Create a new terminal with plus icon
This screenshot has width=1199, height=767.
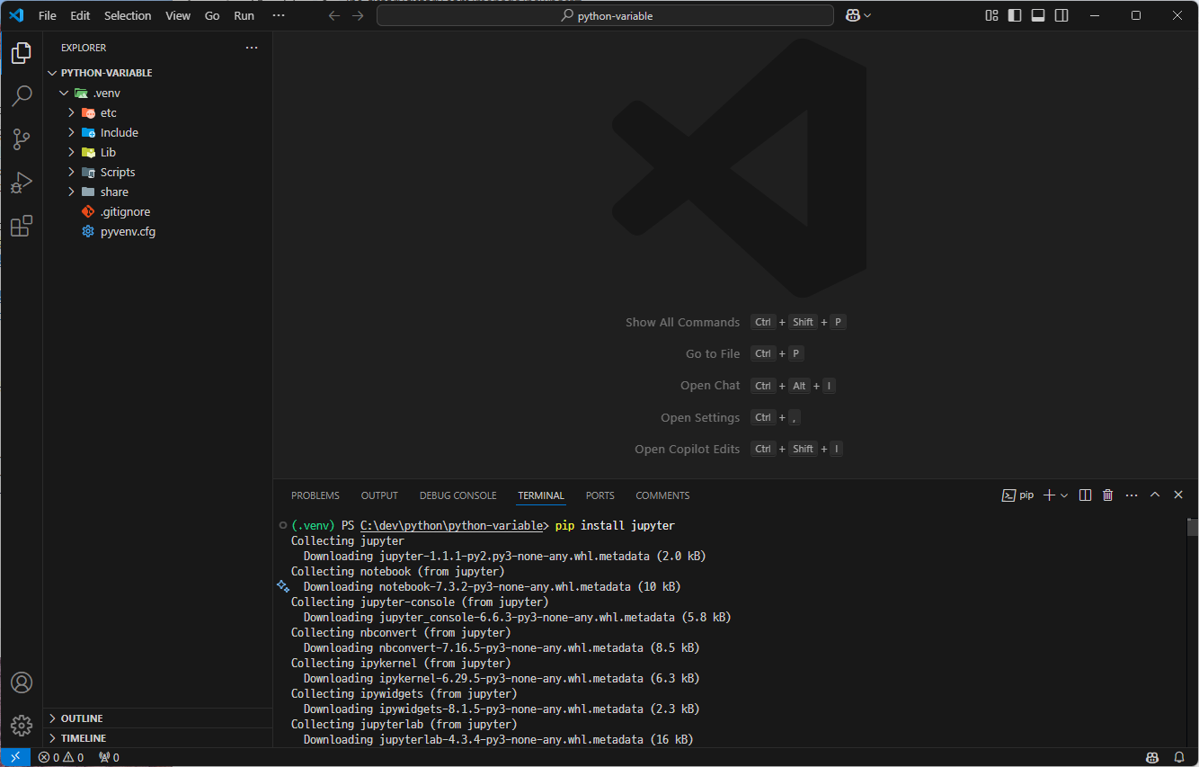[1048, 495]
